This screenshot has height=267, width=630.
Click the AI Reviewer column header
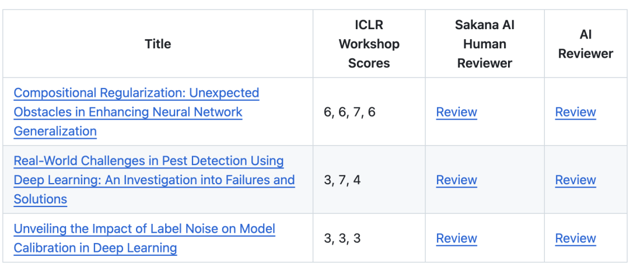[x=586, y=44]
